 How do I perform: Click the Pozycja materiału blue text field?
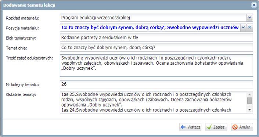click(x=150, y=28)
